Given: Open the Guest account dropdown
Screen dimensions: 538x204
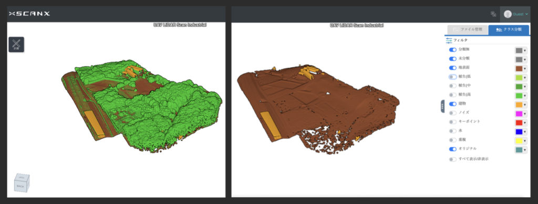Looking at the screenshot, I should [526, 14].
